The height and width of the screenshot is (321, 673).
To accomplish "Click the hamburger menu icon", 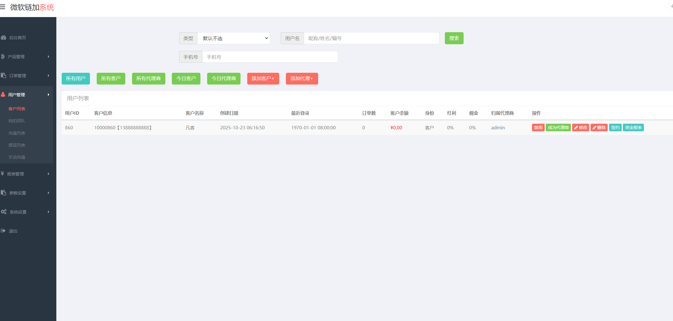I will [3, 7].
